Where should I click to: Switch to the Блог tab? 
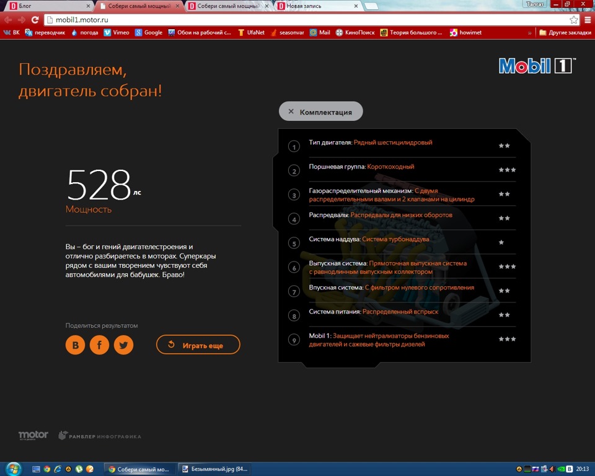[x=48, y=6]
